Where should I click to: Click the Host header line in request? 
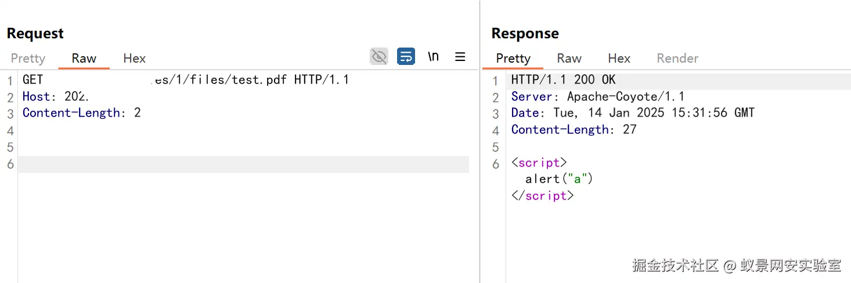pyautogui.click(x=55, y=96)
